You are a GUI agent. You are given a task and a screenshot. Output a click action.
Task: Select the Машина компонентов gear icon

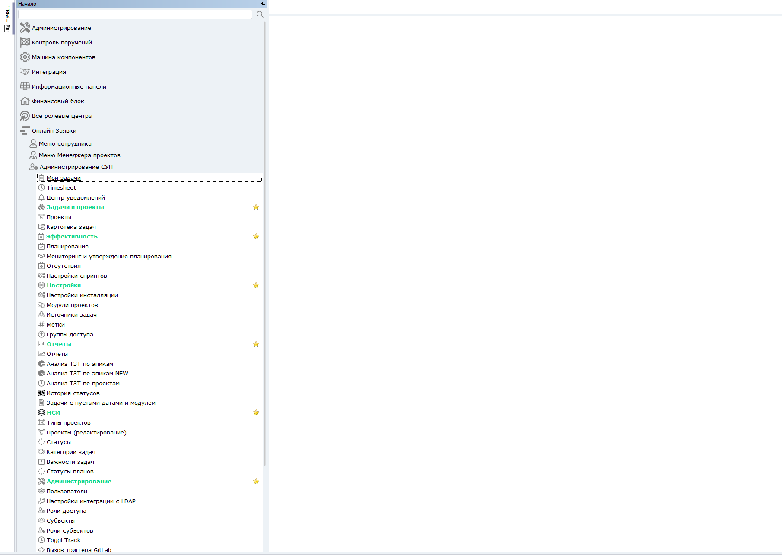25,57
